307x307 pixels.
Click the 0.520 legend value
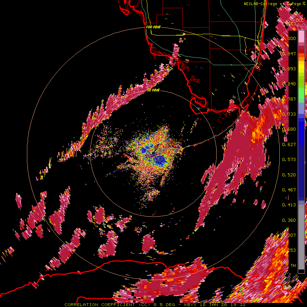coord(289,175)
